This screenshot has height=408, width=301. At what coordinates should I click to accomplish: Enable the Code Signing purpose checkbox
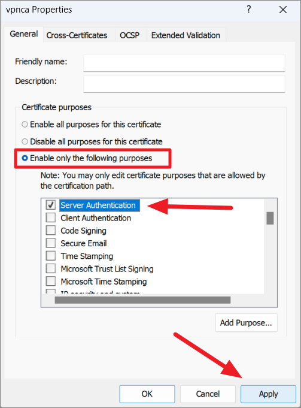(x=51, y=230)
